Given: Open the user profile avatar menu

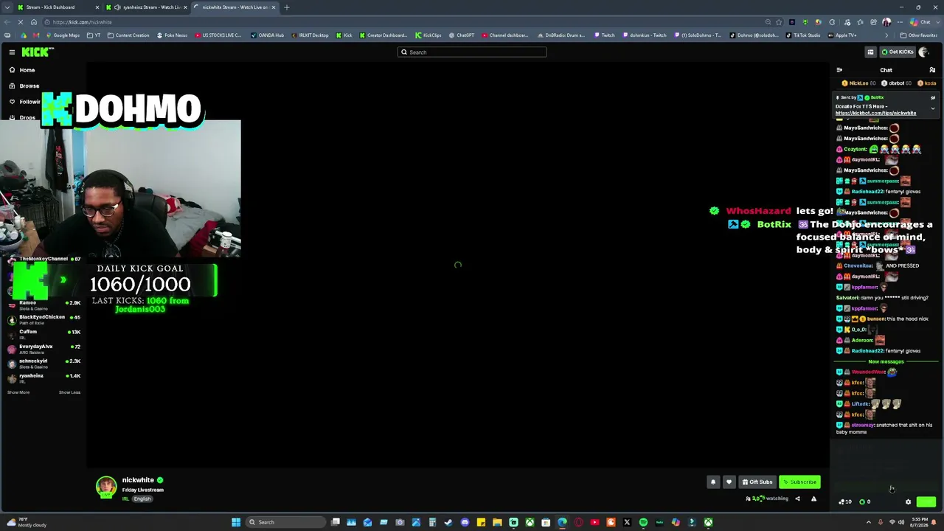Looking at the screenshot, I should tap(923, 52).
